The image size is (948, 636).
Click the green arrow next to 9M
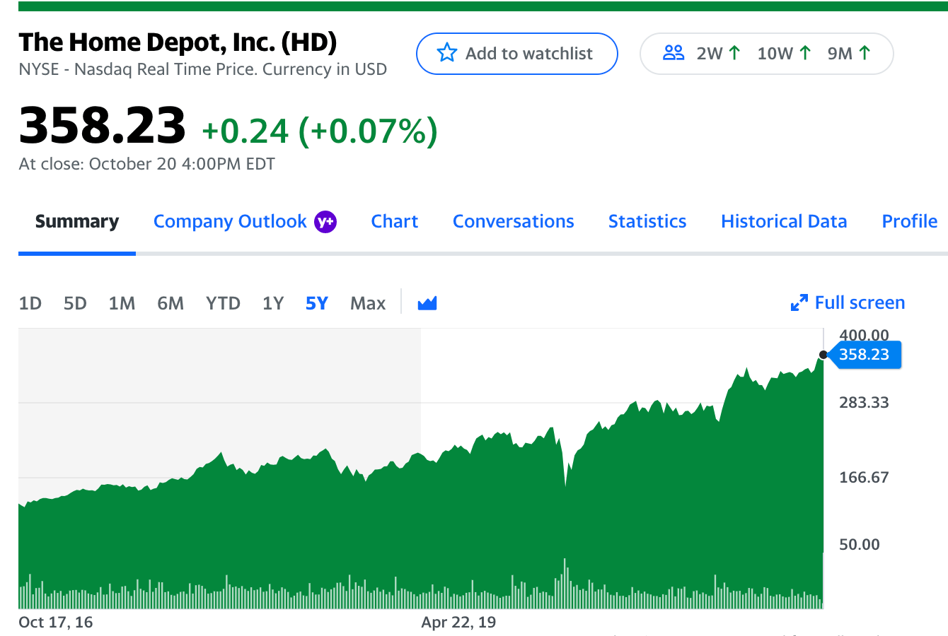865,53
